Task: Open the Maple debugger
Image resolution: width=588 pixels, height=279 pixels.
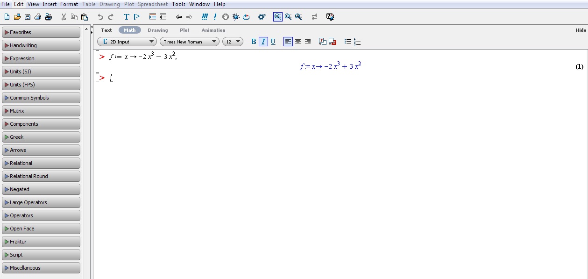Action: click(236, 16)
